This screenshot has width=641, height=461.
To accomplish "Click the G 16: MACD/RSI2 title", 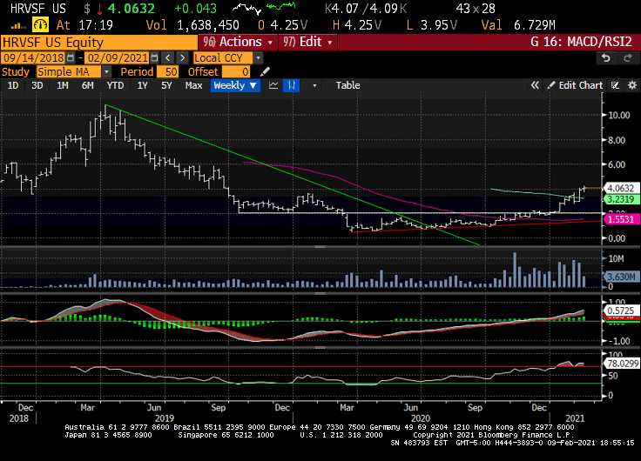I will 581,42.
